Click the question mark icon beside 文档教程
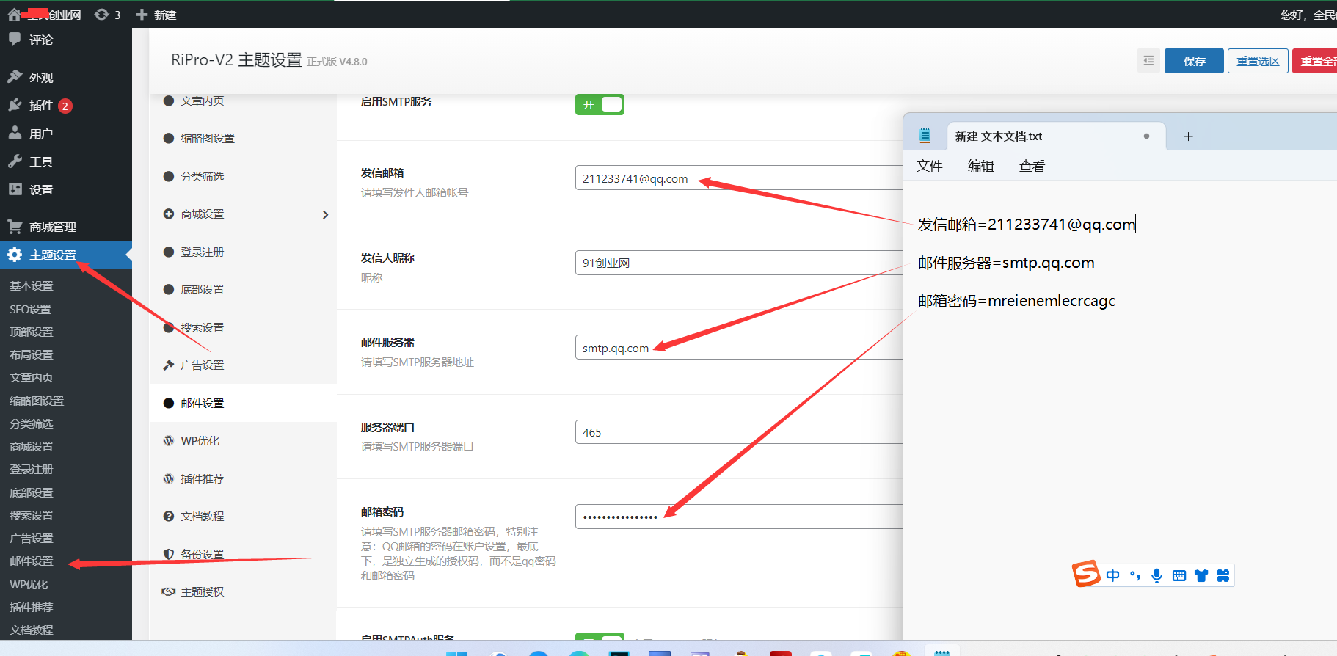 169,516
